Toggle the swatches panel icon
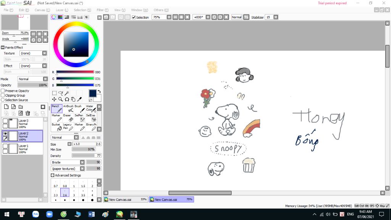Viewport: 391px width, 220px height. click(80, 17)
